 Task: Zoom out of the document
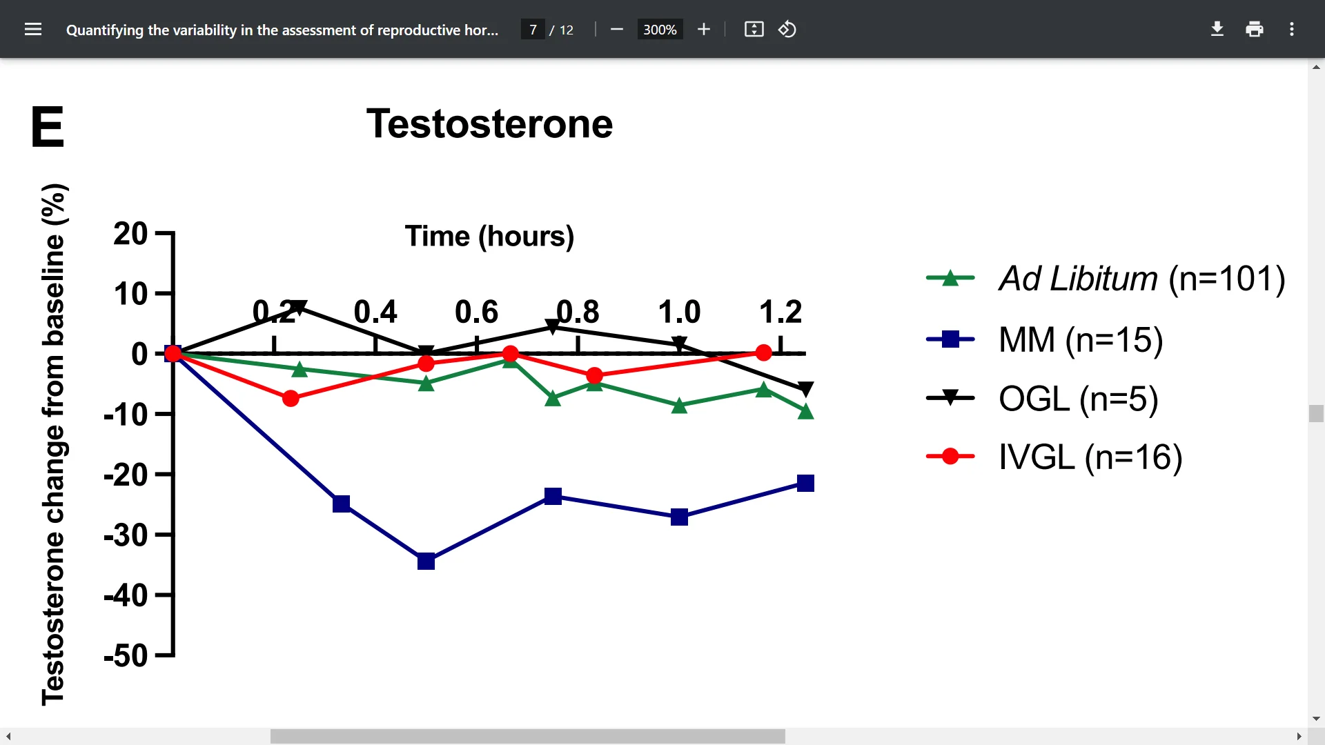click(616, 29)
